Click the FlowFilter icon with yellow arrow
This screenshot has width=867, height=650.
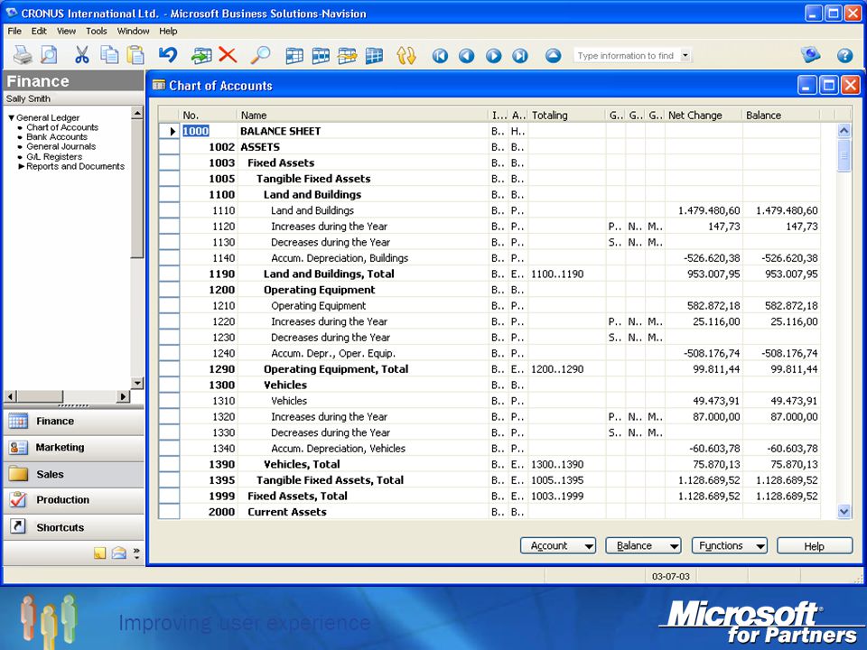pos(347,56)
